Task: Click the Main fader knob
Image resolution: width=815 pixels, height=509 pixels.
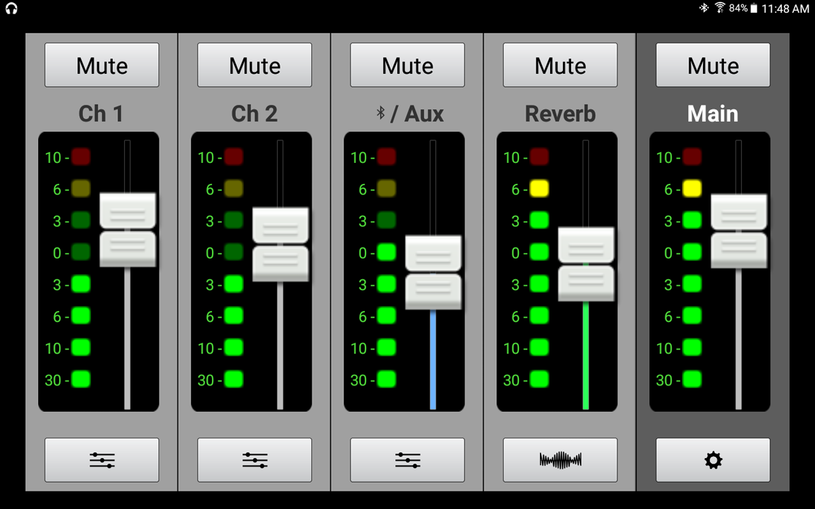Action: tap(739, 231)
